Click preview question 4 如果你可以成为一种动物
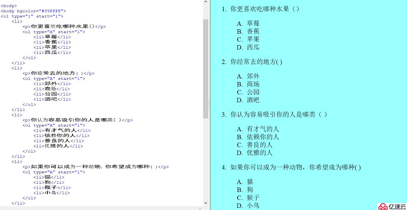Image resolution: width=407 pixels, height=210 pixels. coord(291,167)
